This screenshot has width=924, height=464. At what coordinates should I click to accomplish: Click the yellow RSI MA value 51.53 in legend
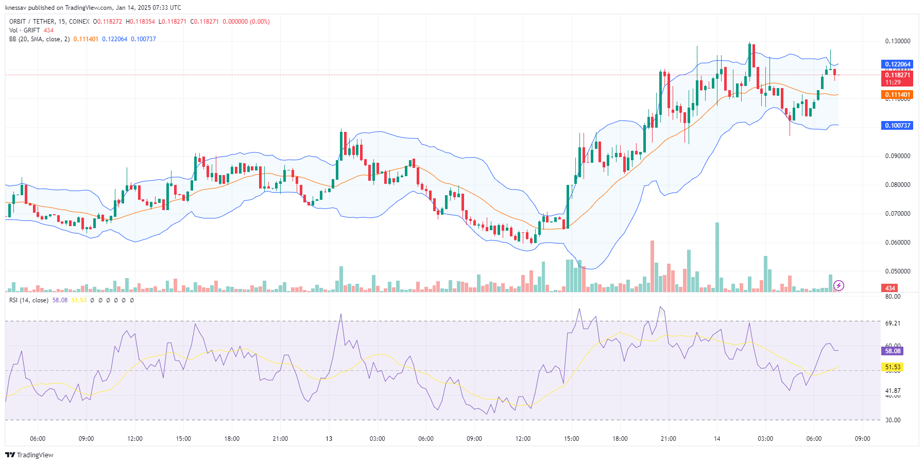[x=79, y=300]
